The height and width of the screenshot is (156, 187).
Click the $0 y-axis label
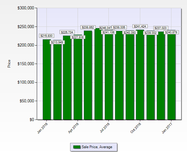pos(32,119)
